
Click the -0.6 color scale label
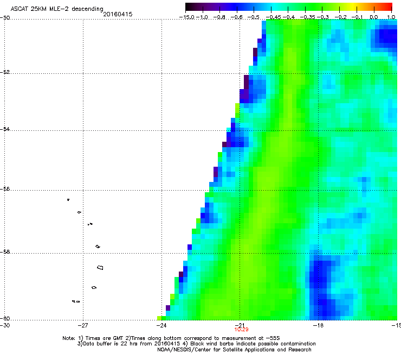coord(237,17)
